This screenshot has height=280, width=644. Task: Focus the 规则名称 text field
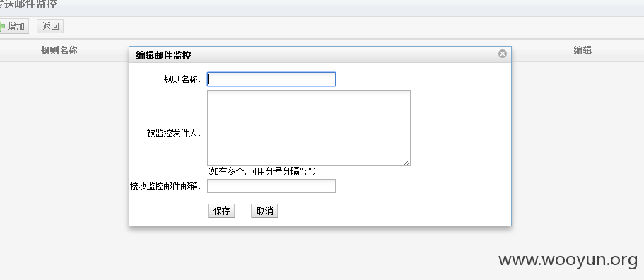[271, 79]
